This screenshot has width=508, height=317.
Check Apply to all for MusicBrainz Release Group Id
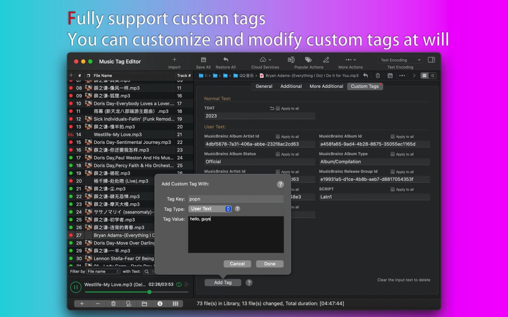pyautogui.click(x=393, y=172)
